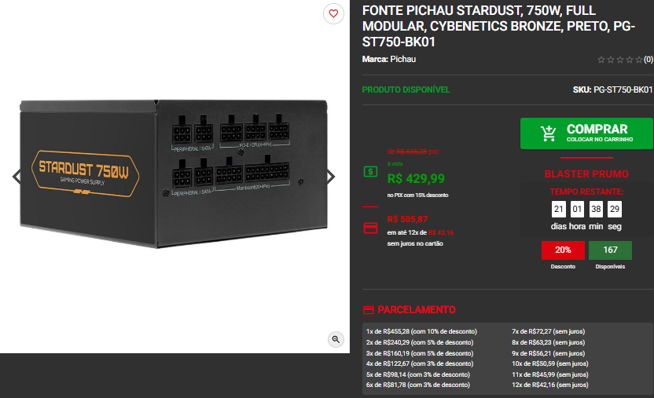The height and width of the screenshot is (398, 654).
Task: Click 5x de R$98,14 installment row
Action: pyautogui.click(x=418, y=374)
